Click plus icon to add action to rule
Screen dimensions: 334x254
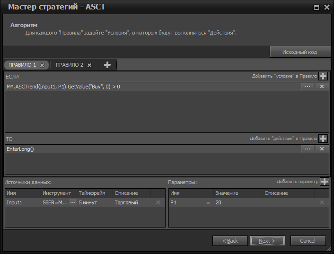(323, 139)
